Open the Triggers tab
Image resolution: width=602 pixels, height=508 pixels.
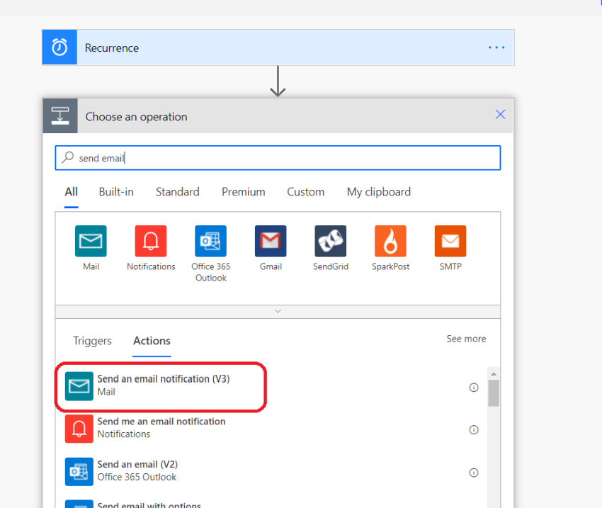[92, 341]
